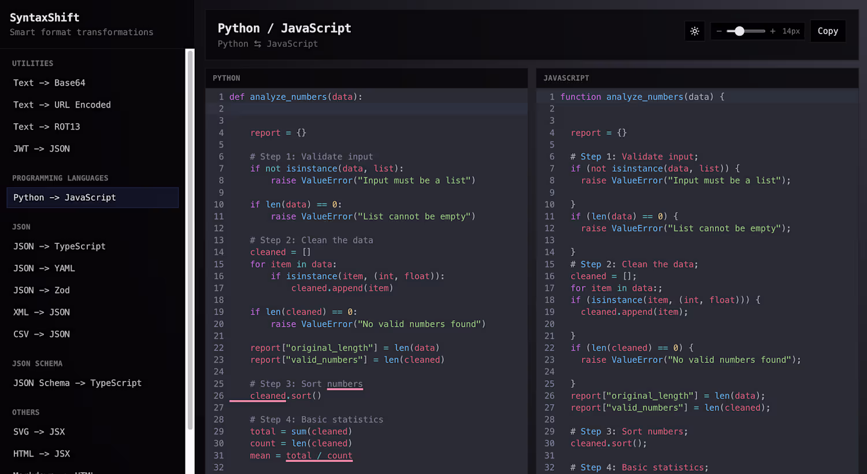Choose the Text -> ROT13 tool

46,127
